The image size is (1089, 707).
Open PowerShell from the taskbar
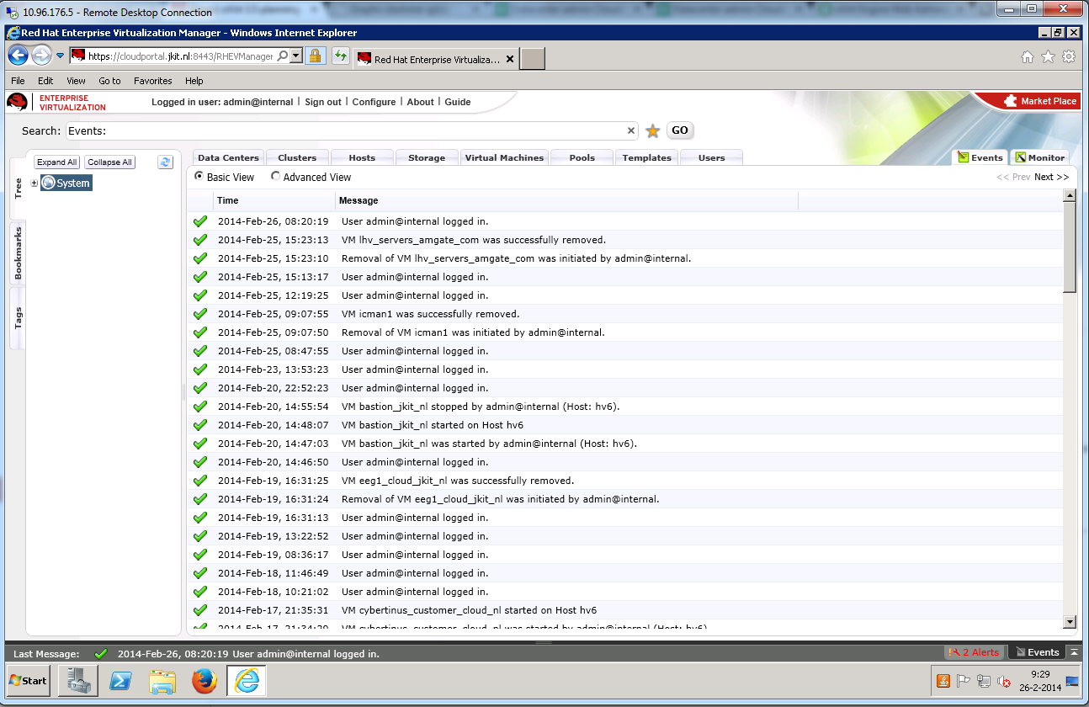pyautogui.click(x=121, y=681)
